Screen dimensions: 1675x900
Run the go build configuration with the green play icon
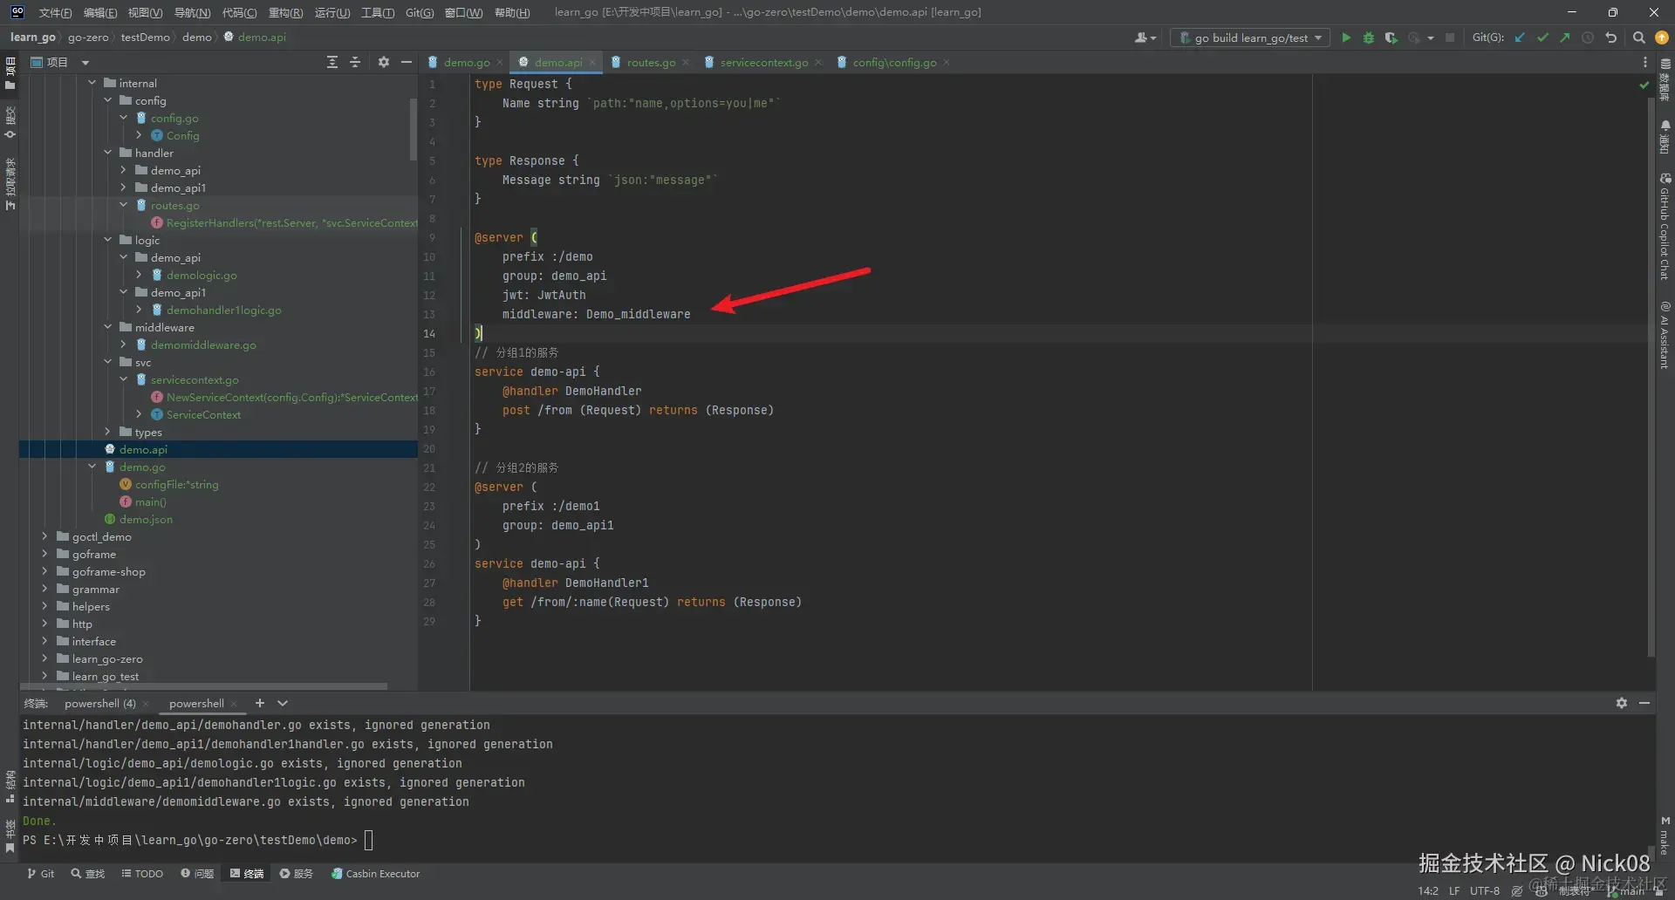pos(1346,37)
